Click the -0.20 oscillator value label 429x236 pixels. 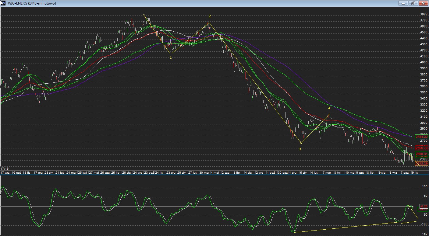click(x=424, y=206)
